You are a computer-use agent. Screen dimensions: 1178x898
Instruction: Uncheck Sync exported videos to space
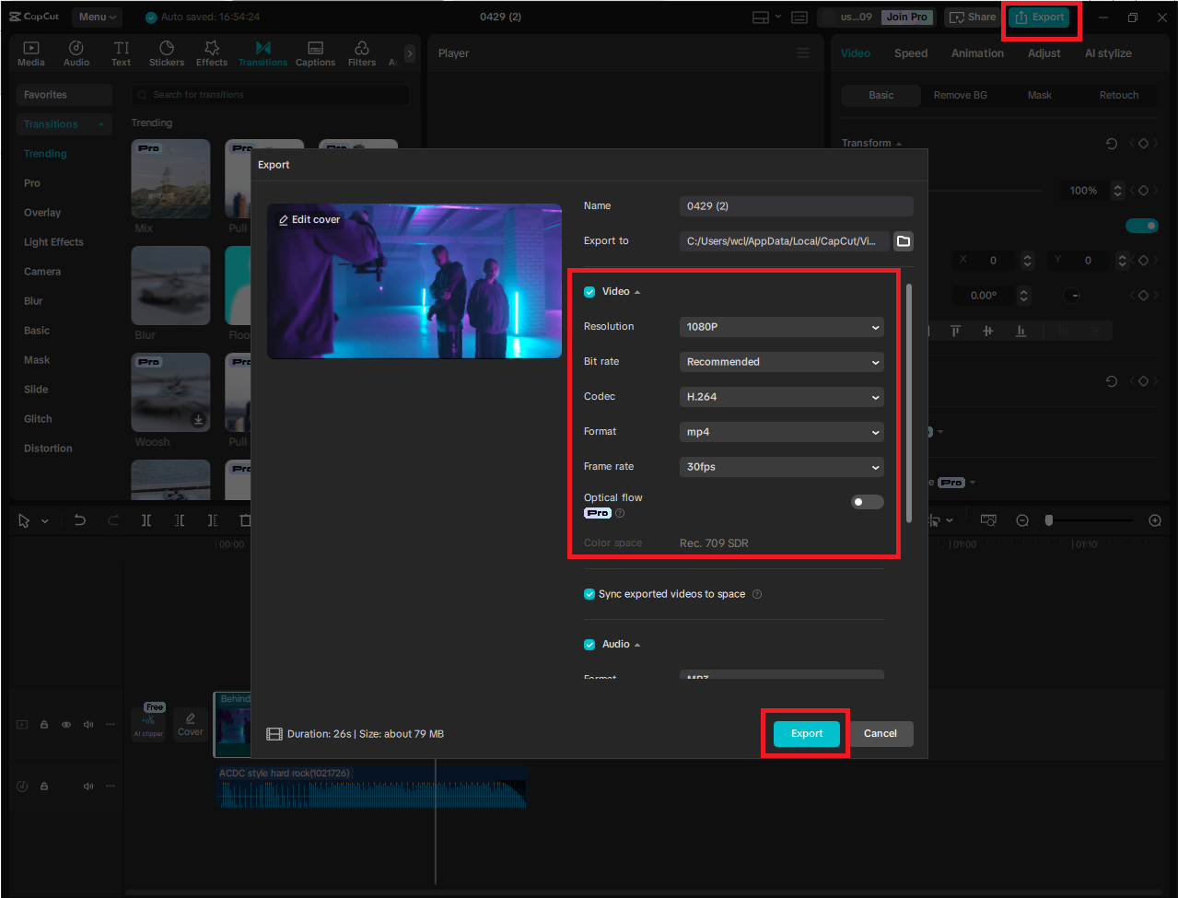(589, 594)
